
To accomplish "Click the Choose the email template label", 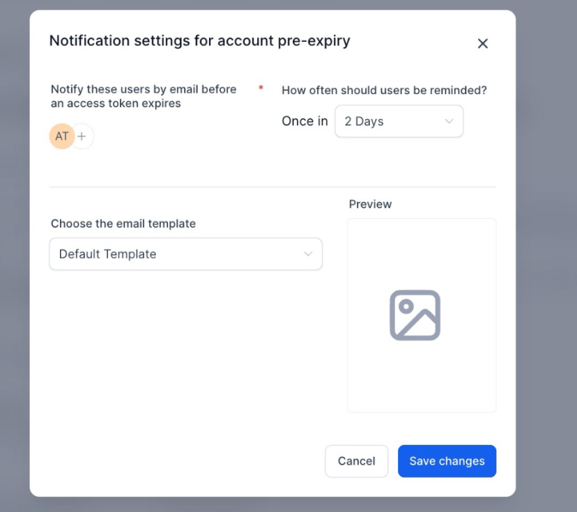I will pyautogui.click(x=123, y=224).
